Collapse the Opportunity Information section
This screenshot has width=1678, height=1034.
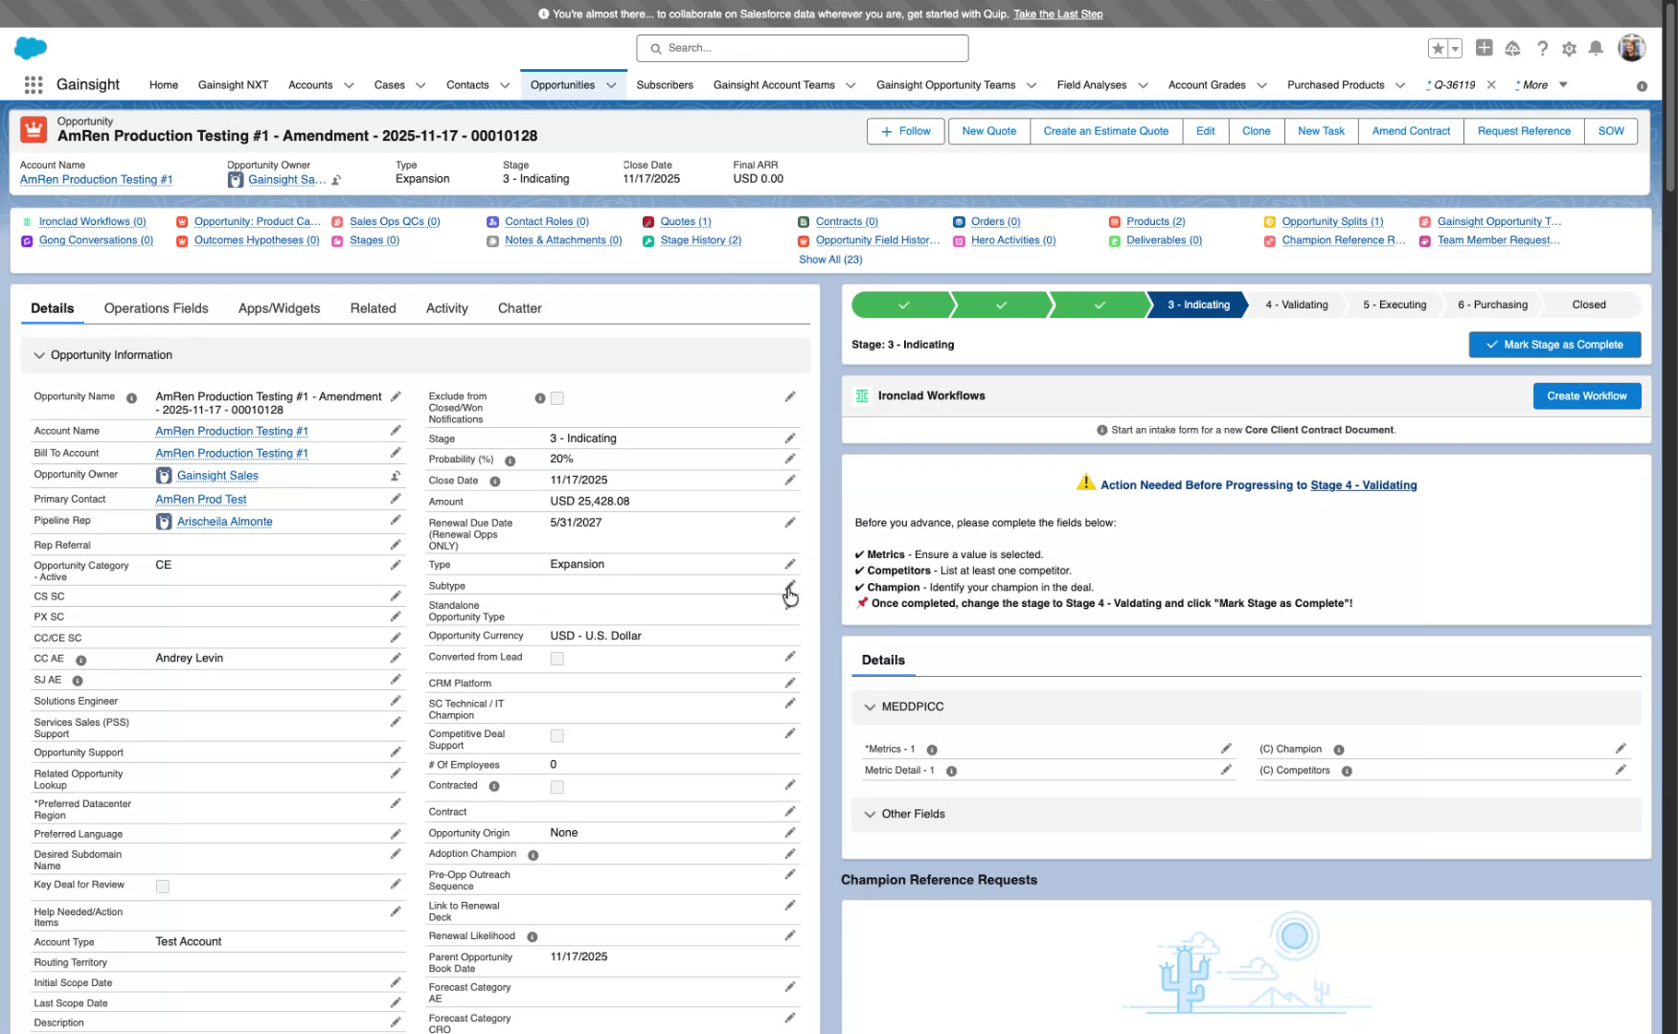point(39,355)
